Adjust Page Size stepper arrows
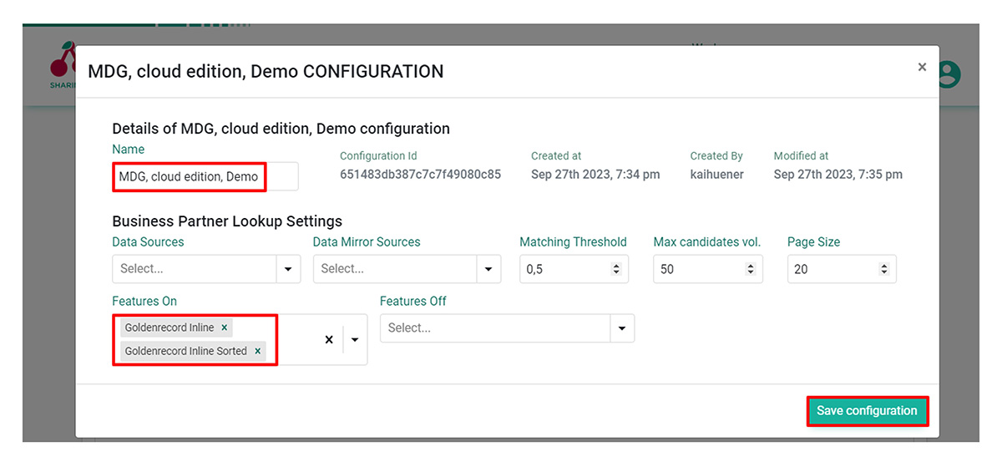The height and width of the screenshot is (462, 1002). pyautogui.click(x=883, y=269)
